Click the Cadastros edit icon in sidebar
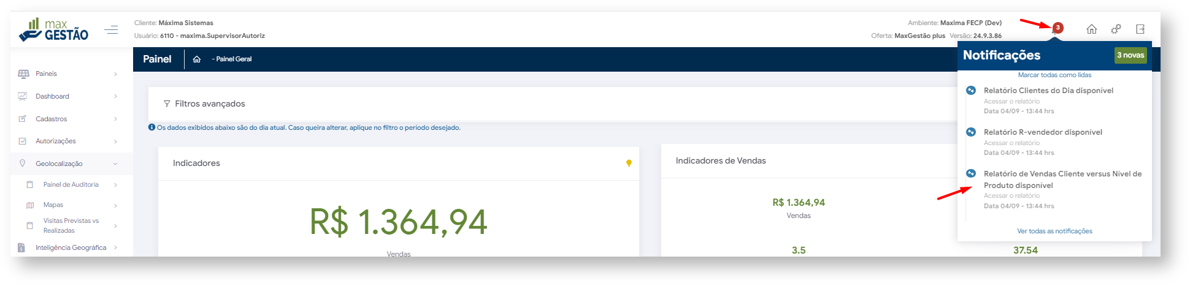This screenshot has height=286, width=1190. pyautogui.click(x=23, y=119)
